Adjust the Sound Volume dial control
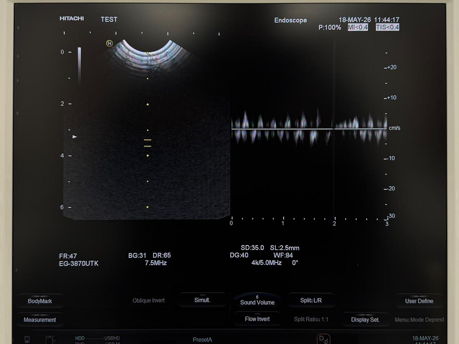 click(257, 300)
